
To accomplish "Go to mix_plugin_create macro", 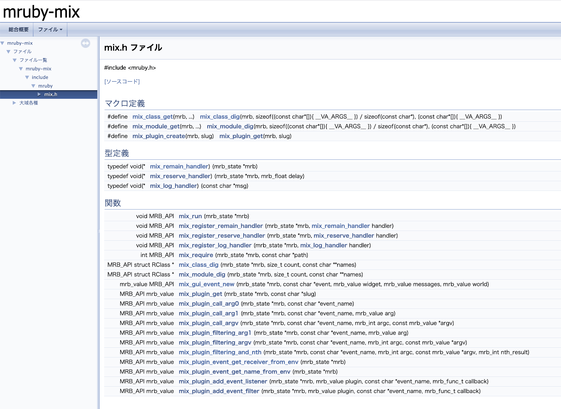I will coord(159,136).
